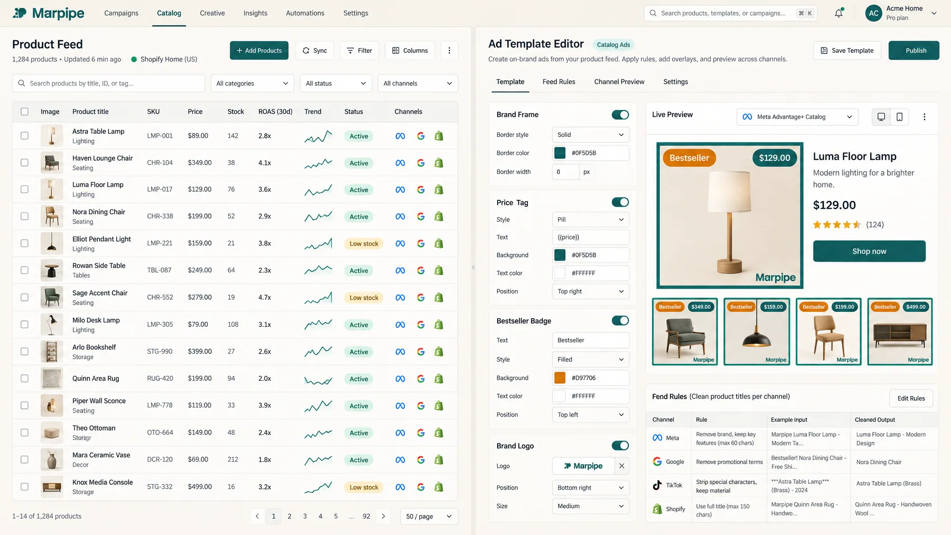Open Live Preview more options menu
The image size is (951, 535).
pyautogui.click(x=924, y=117)
